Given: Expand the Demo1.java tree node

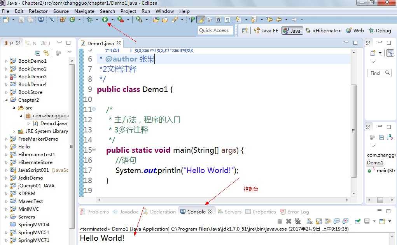Looking at the screenshot, I should pyautogui.click(x=29, y=123).
